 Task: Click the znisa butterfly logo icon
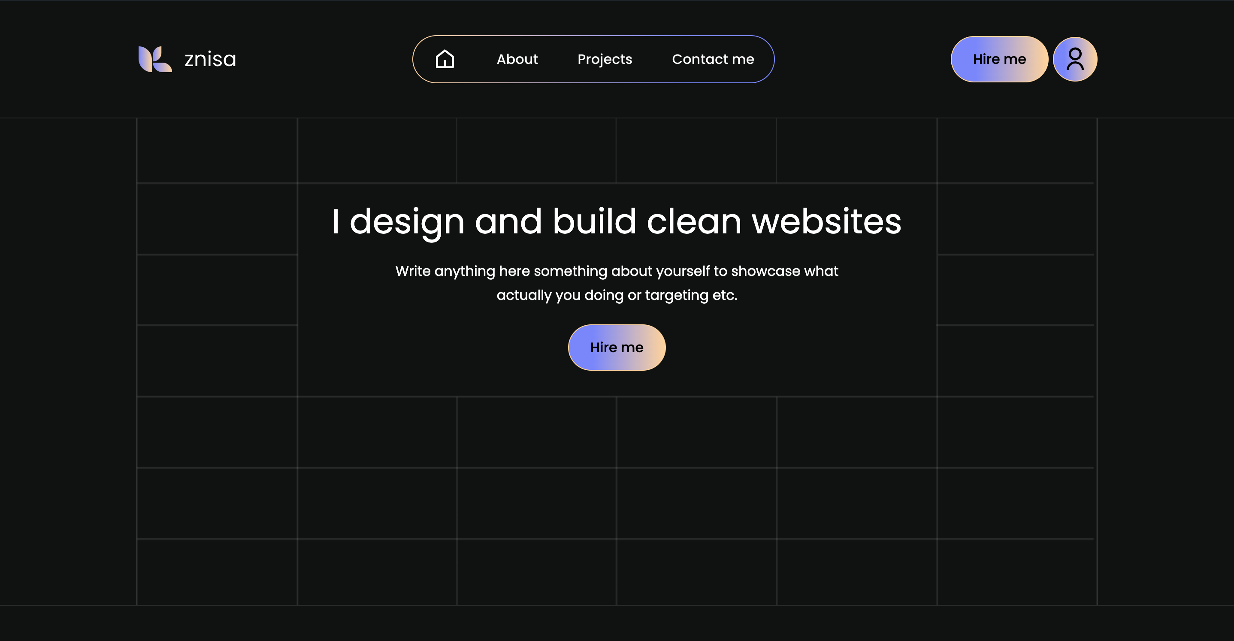(154, 59)
